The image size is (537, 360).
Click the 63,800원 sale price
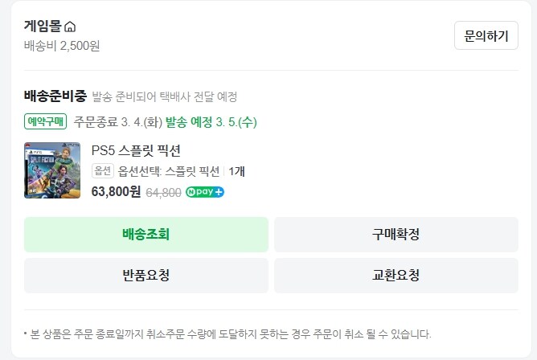point(117,192)
